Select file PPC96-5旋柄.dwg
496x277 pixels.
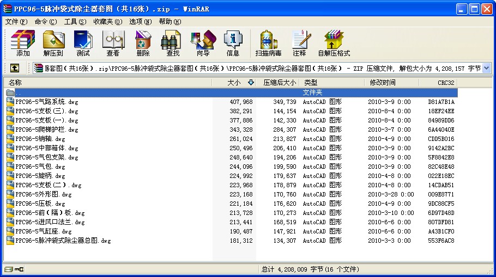(40, 176)
